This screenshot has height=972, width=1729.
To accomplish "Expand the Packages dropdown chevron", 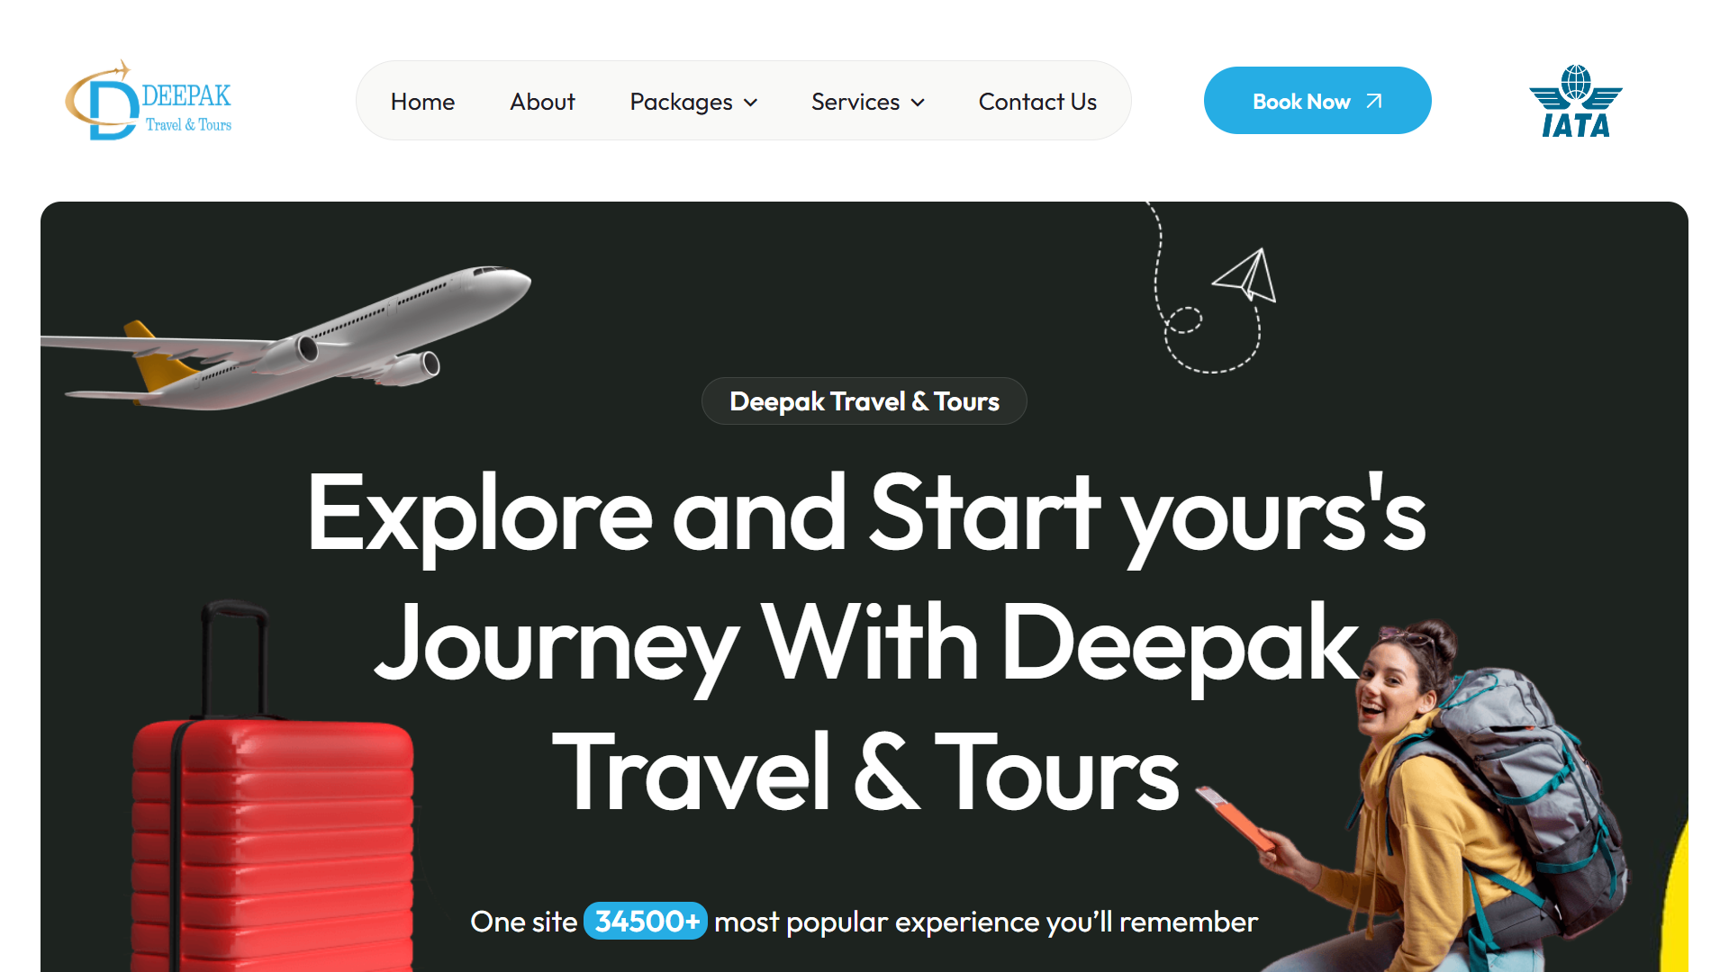I will (751, 103).
